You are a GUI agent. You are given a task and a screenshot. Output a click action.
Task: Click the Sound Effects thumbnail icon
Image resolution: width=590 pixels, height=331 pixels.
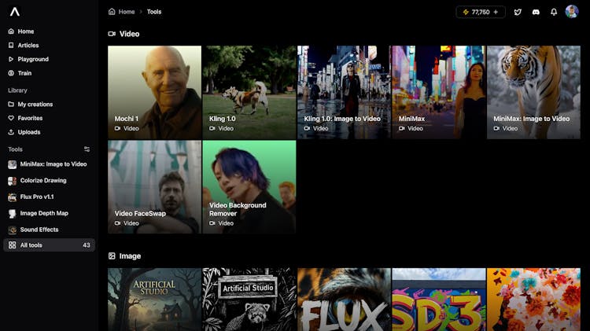click(12, 230)
